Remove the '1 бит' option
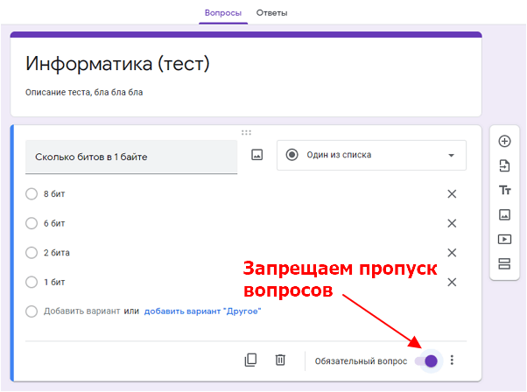Viewport: 527px width, 392px height. tap(452, 282)
